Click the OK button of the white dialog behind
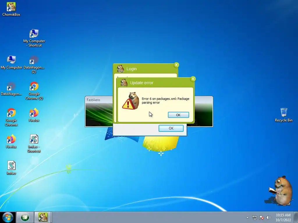The image size is (298, 223). click(171, 128)
